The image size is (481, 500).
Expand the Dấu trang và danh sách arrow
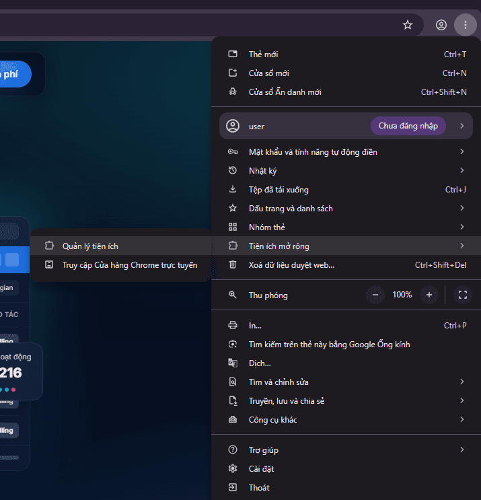[x=462, y=208]
